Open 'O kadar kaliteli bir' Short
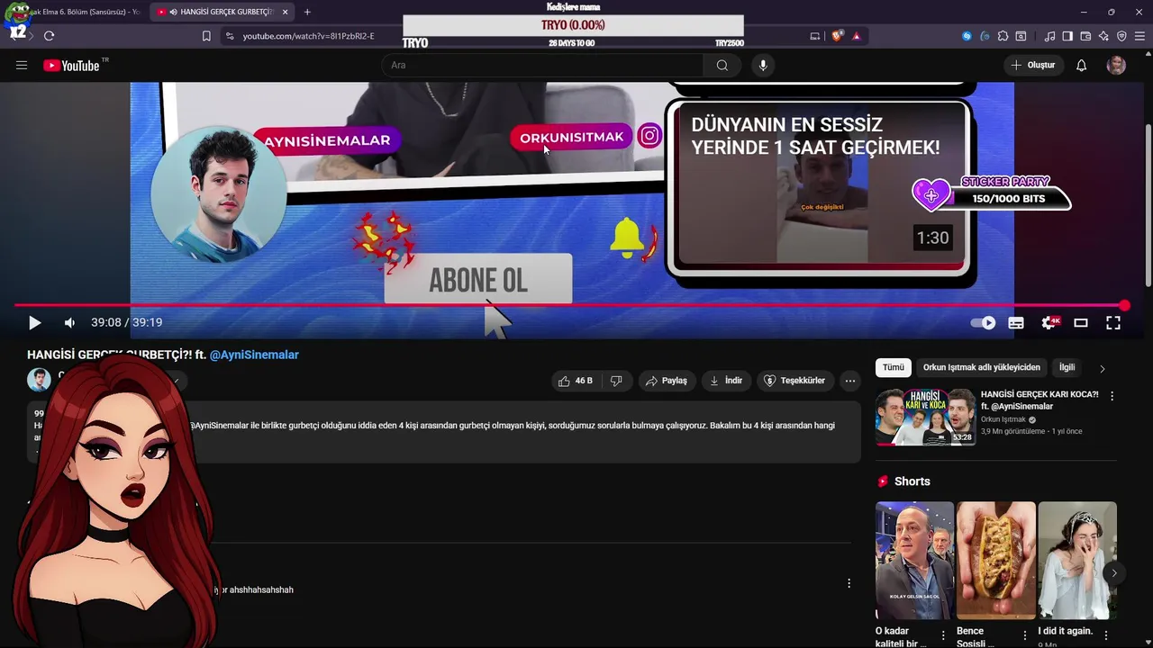The width and height of the screenshot is (1153, 648). pyautogui.click(x=914, y=561)
